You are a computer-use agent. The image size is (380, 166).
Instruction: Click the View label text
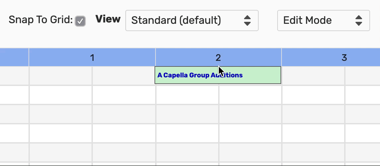[x=108, y=19]
